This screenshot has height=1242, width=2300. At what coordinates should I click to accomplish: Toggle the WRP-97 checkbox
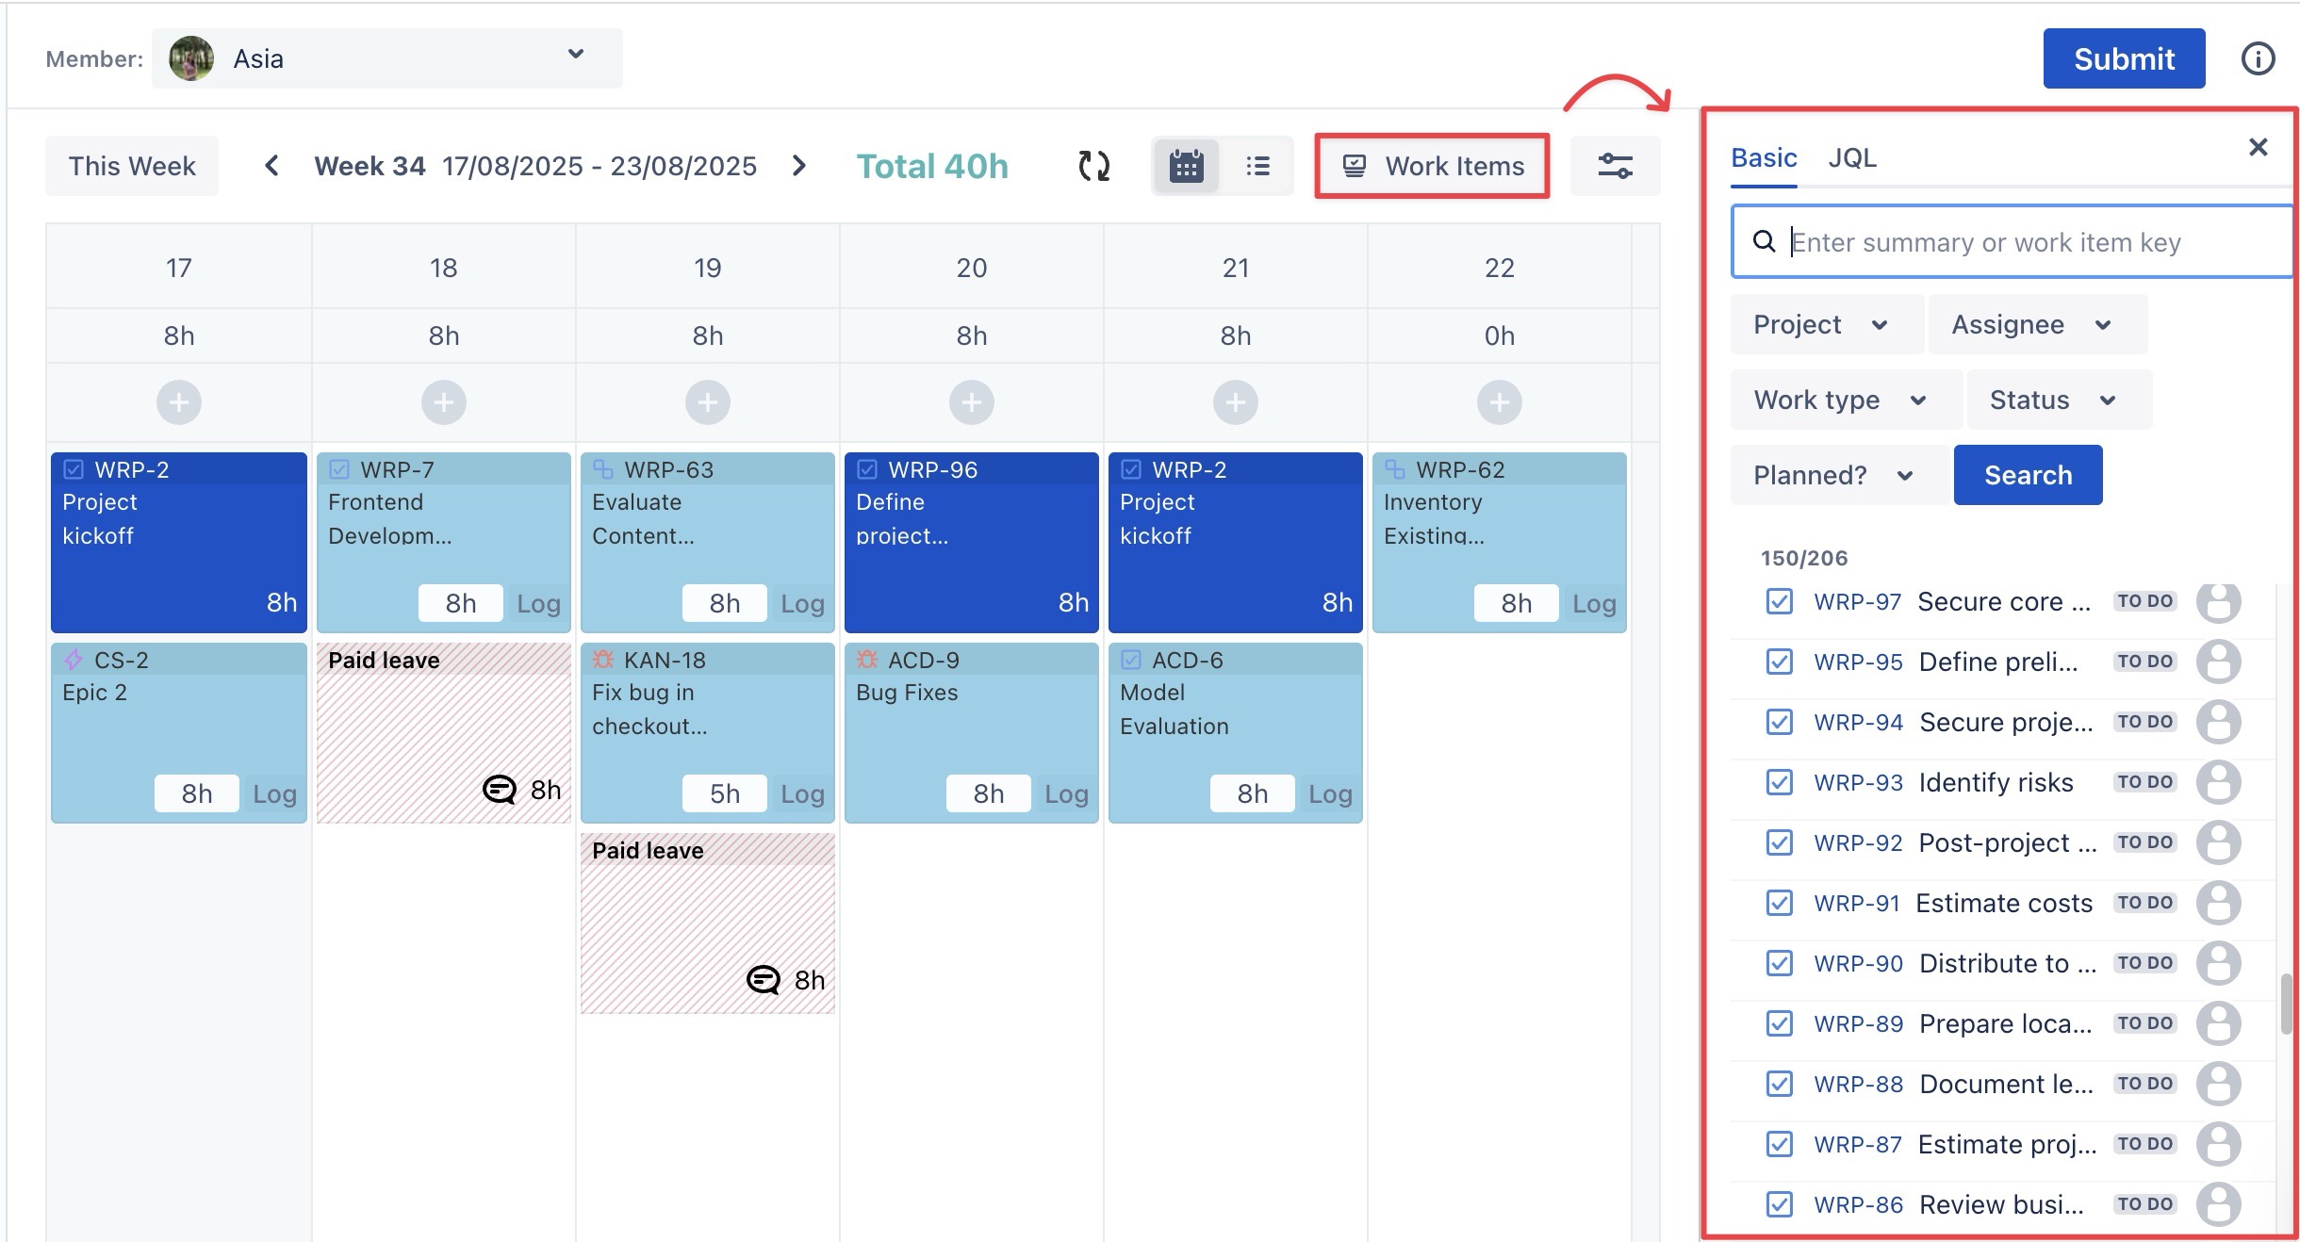coord(1779,601)
